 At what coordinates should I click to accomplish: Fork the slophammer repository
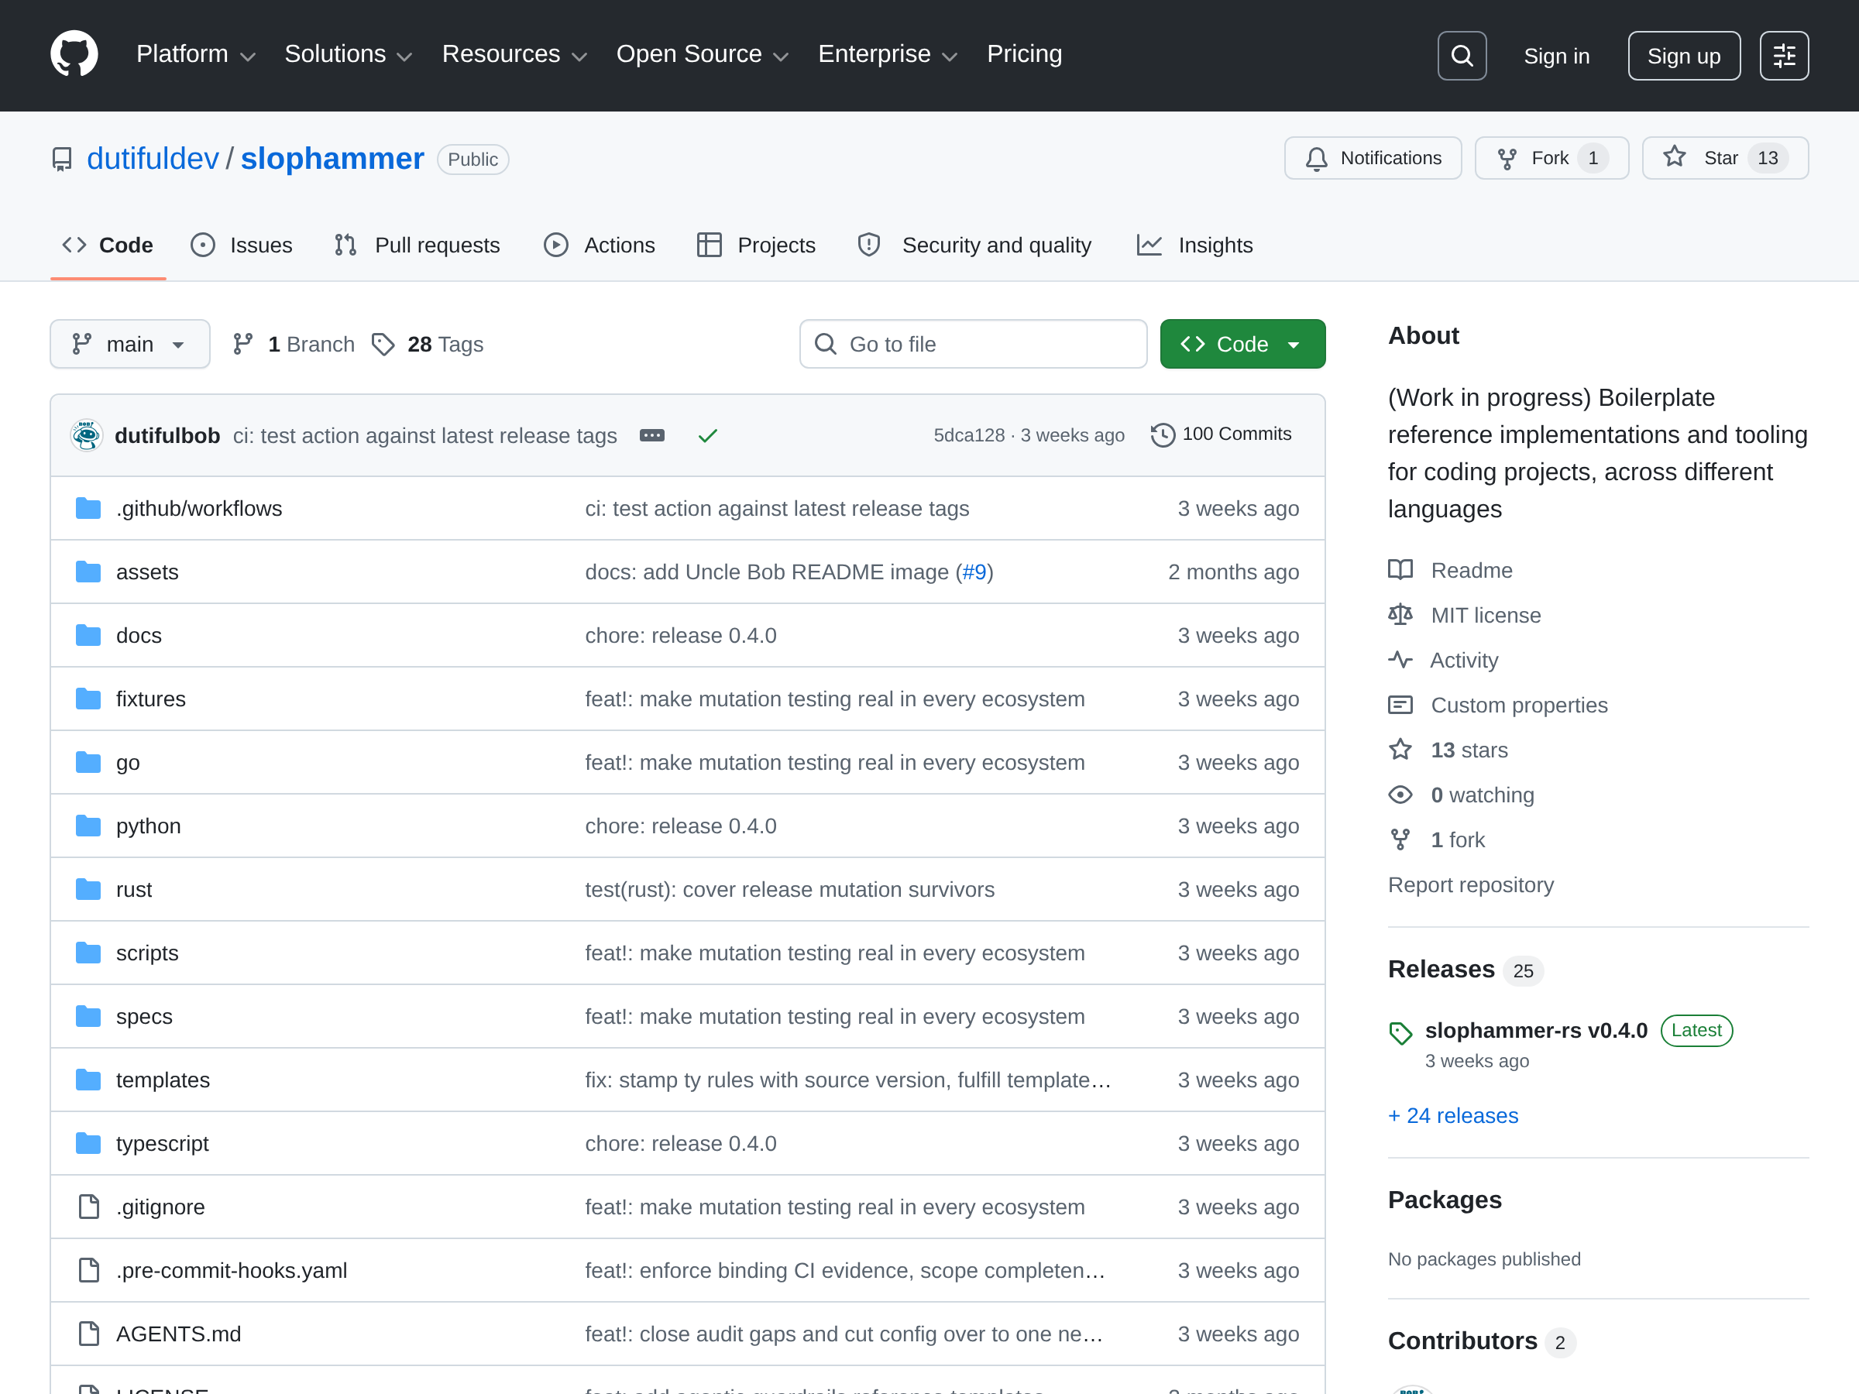click(1551, 158)
